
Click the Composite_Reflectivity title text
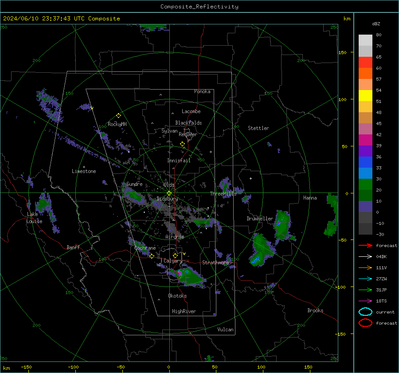[x=199, y=7]
